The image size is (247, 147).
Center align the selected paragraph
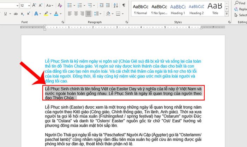coord(75,14)
